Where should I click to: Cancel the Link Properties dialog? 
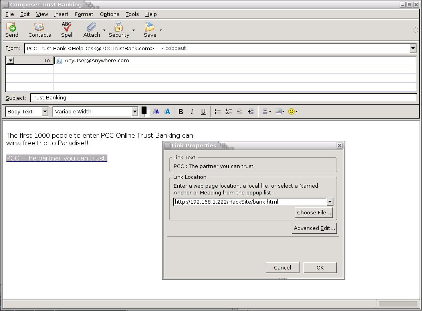[282, 268]
